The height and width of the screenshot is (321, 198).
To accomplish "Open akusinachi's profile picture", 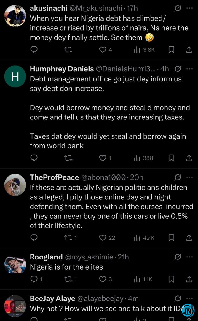I will (15, 15).
